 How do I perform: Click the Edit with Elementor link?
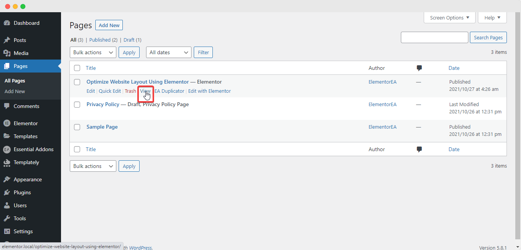pos(209,91)
